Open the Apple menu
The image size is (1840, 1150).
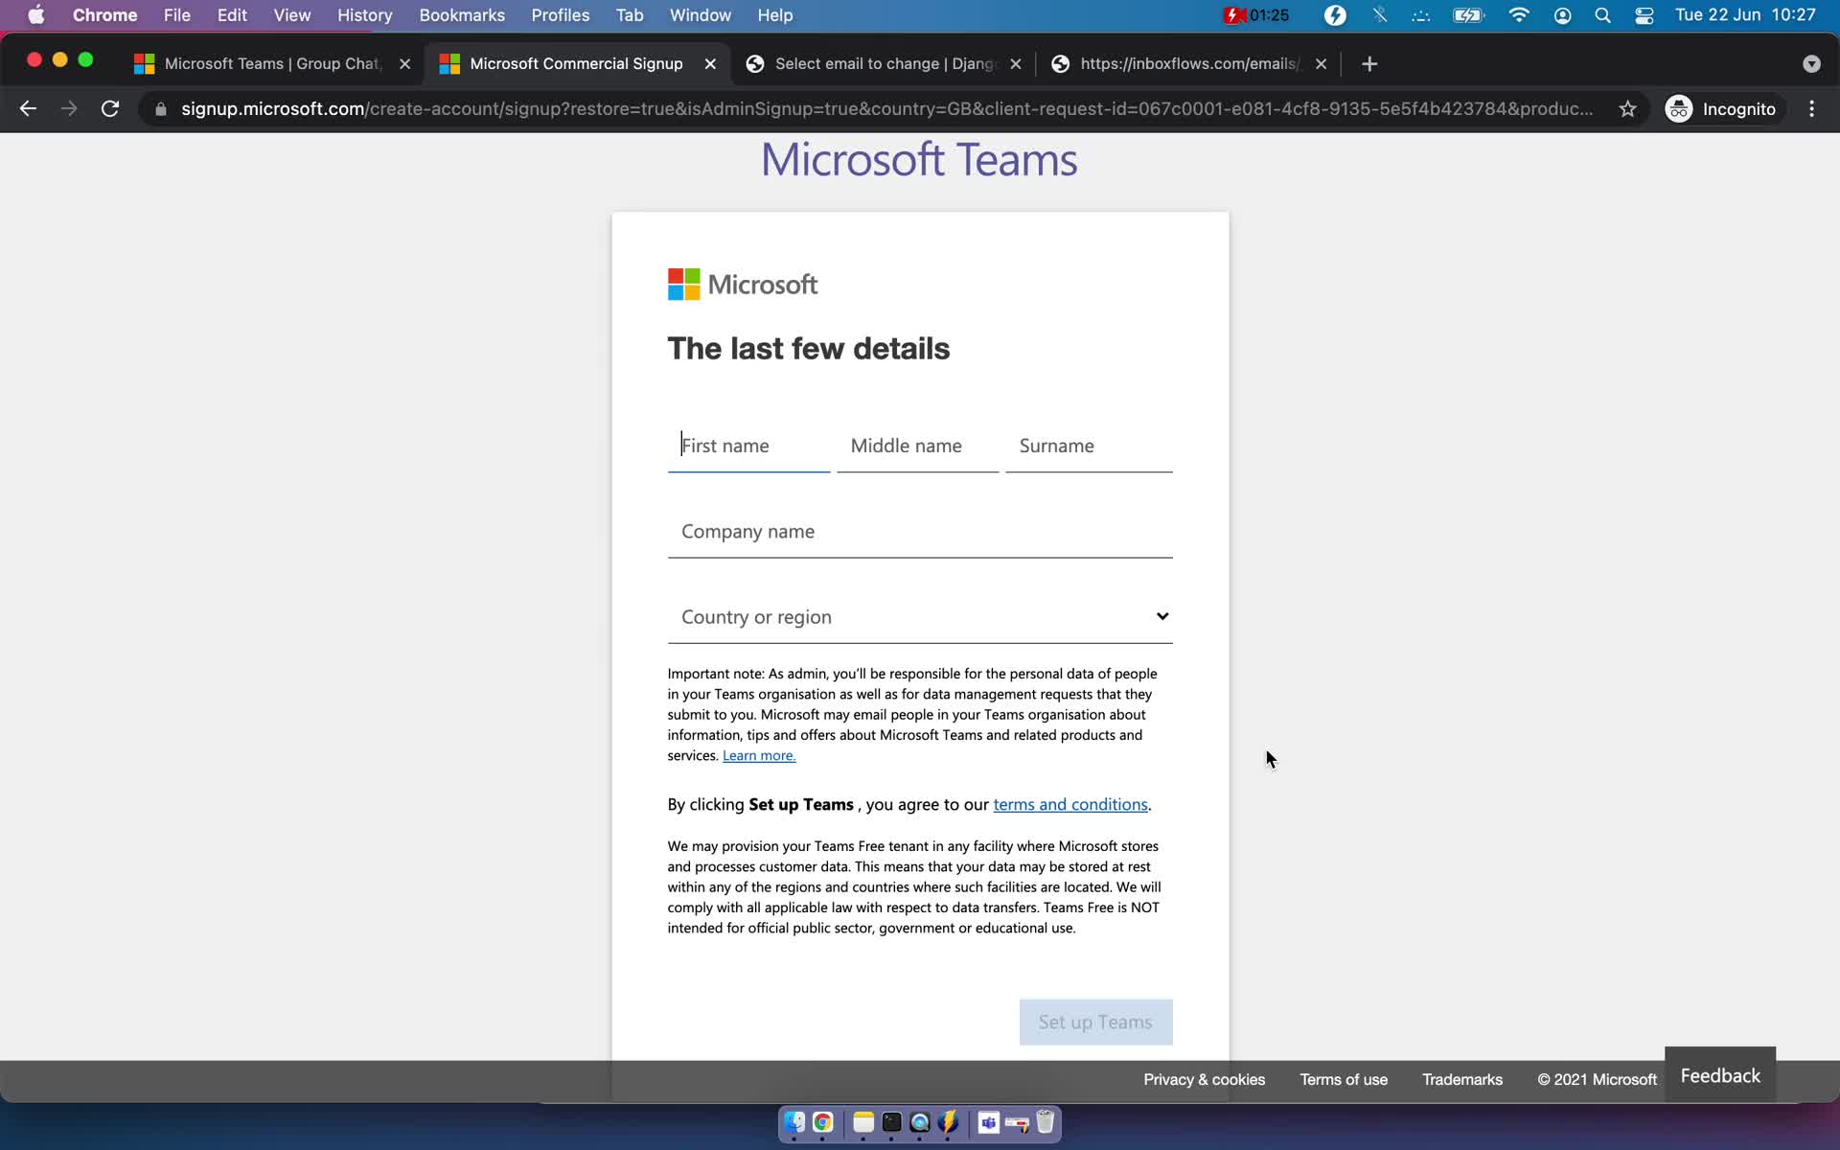pyautogui.click(x=36, y=15)
